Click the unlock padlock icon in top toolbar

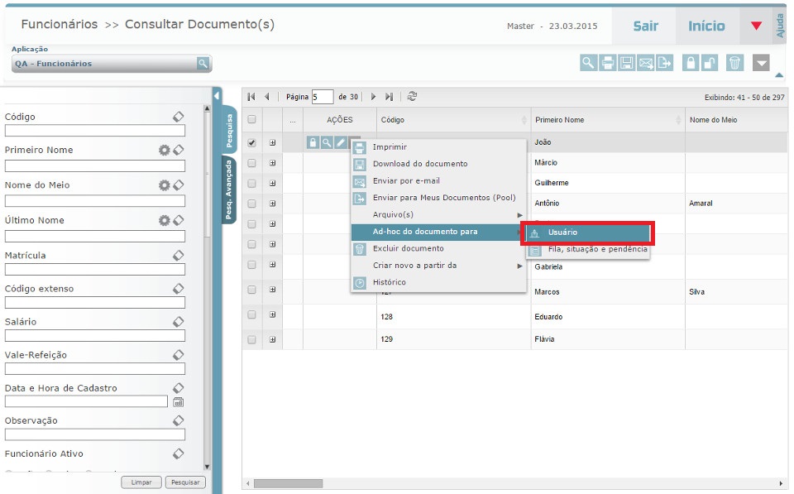point(710,63)
